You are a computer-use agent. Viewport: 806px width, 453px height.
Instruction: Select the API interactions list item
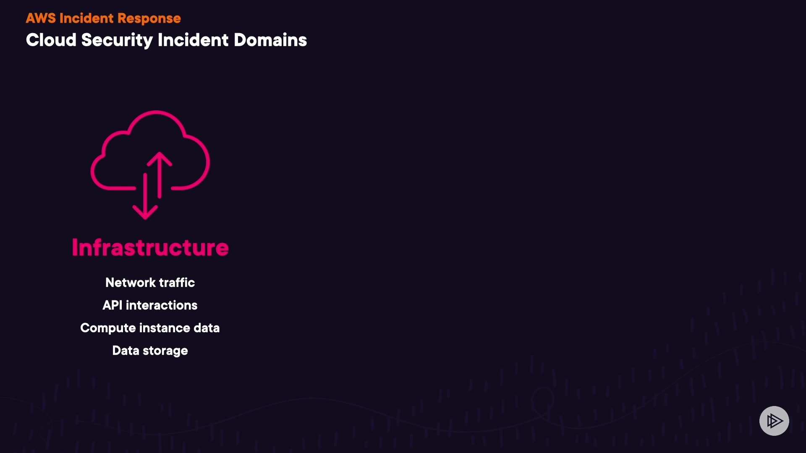click(150, 305)
